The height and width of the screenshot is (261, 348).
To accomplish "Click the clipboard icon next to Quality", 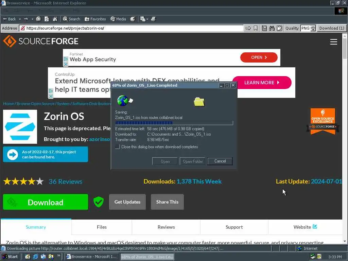I will click(x=279, y=28).
